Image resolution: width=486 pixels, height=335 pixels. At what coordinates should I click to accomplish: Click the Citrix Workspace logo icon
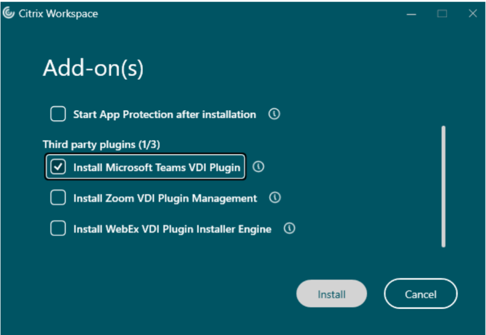(x=9, y=13)
